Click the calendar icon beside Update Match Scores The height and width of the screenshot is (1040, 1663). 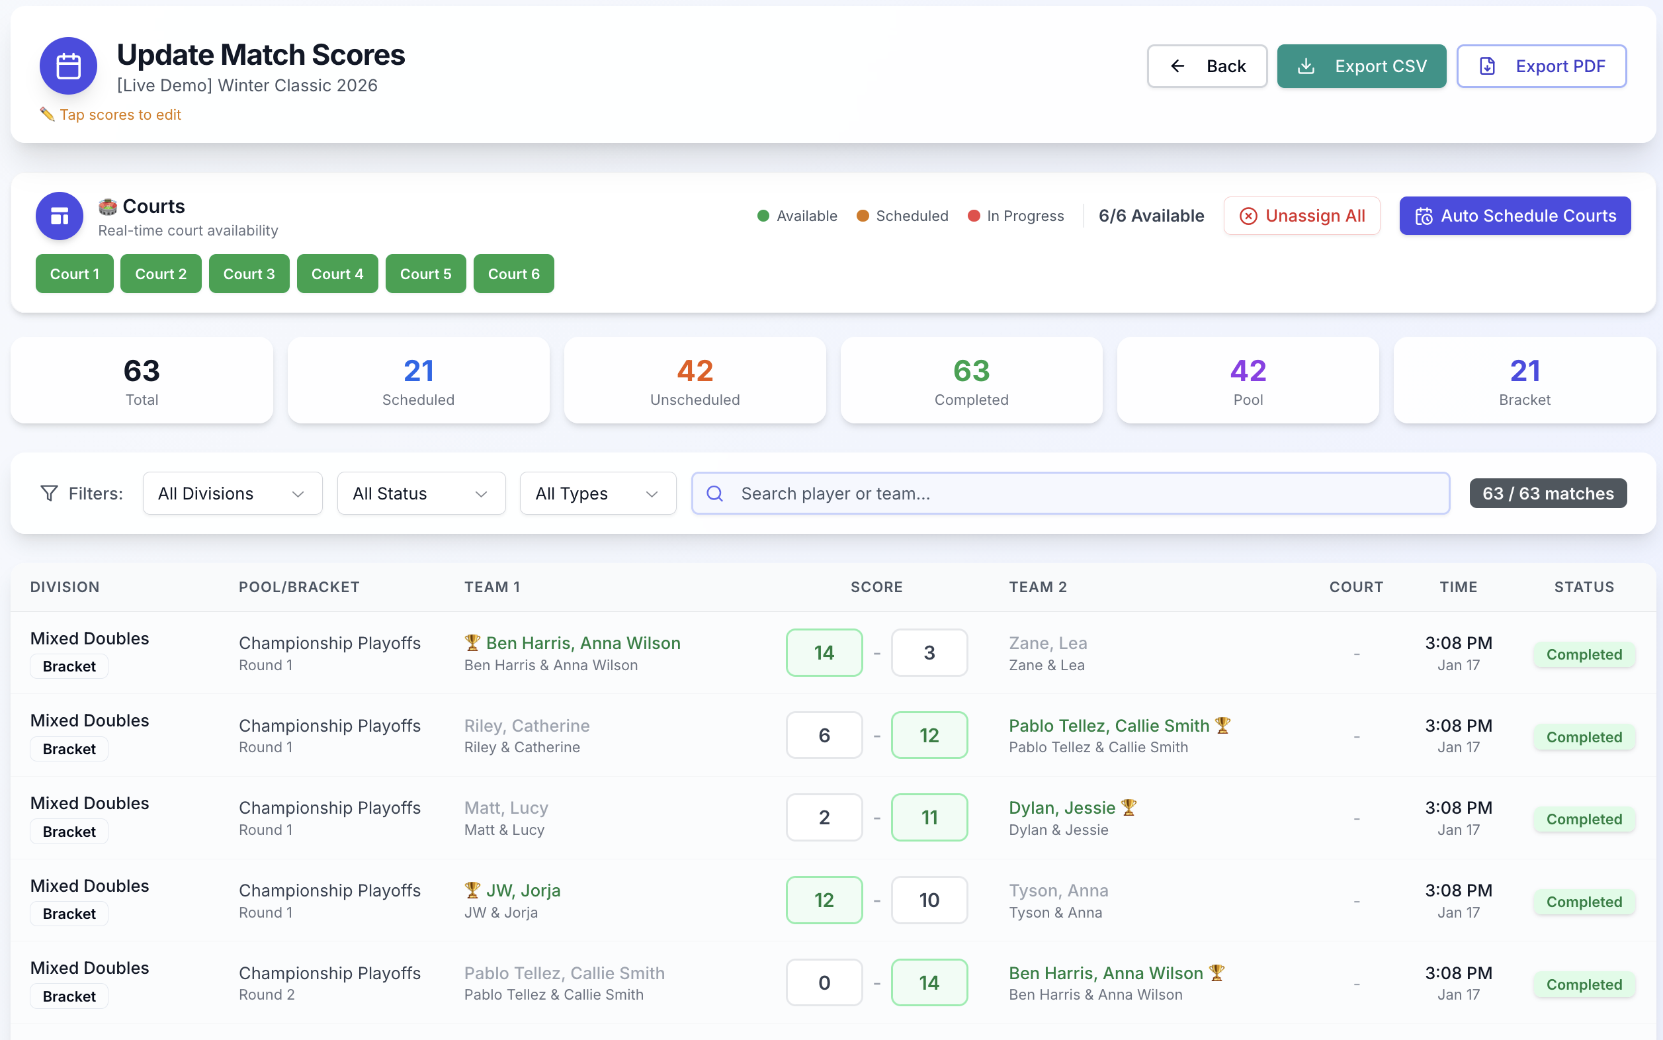(x=68, y=66)
